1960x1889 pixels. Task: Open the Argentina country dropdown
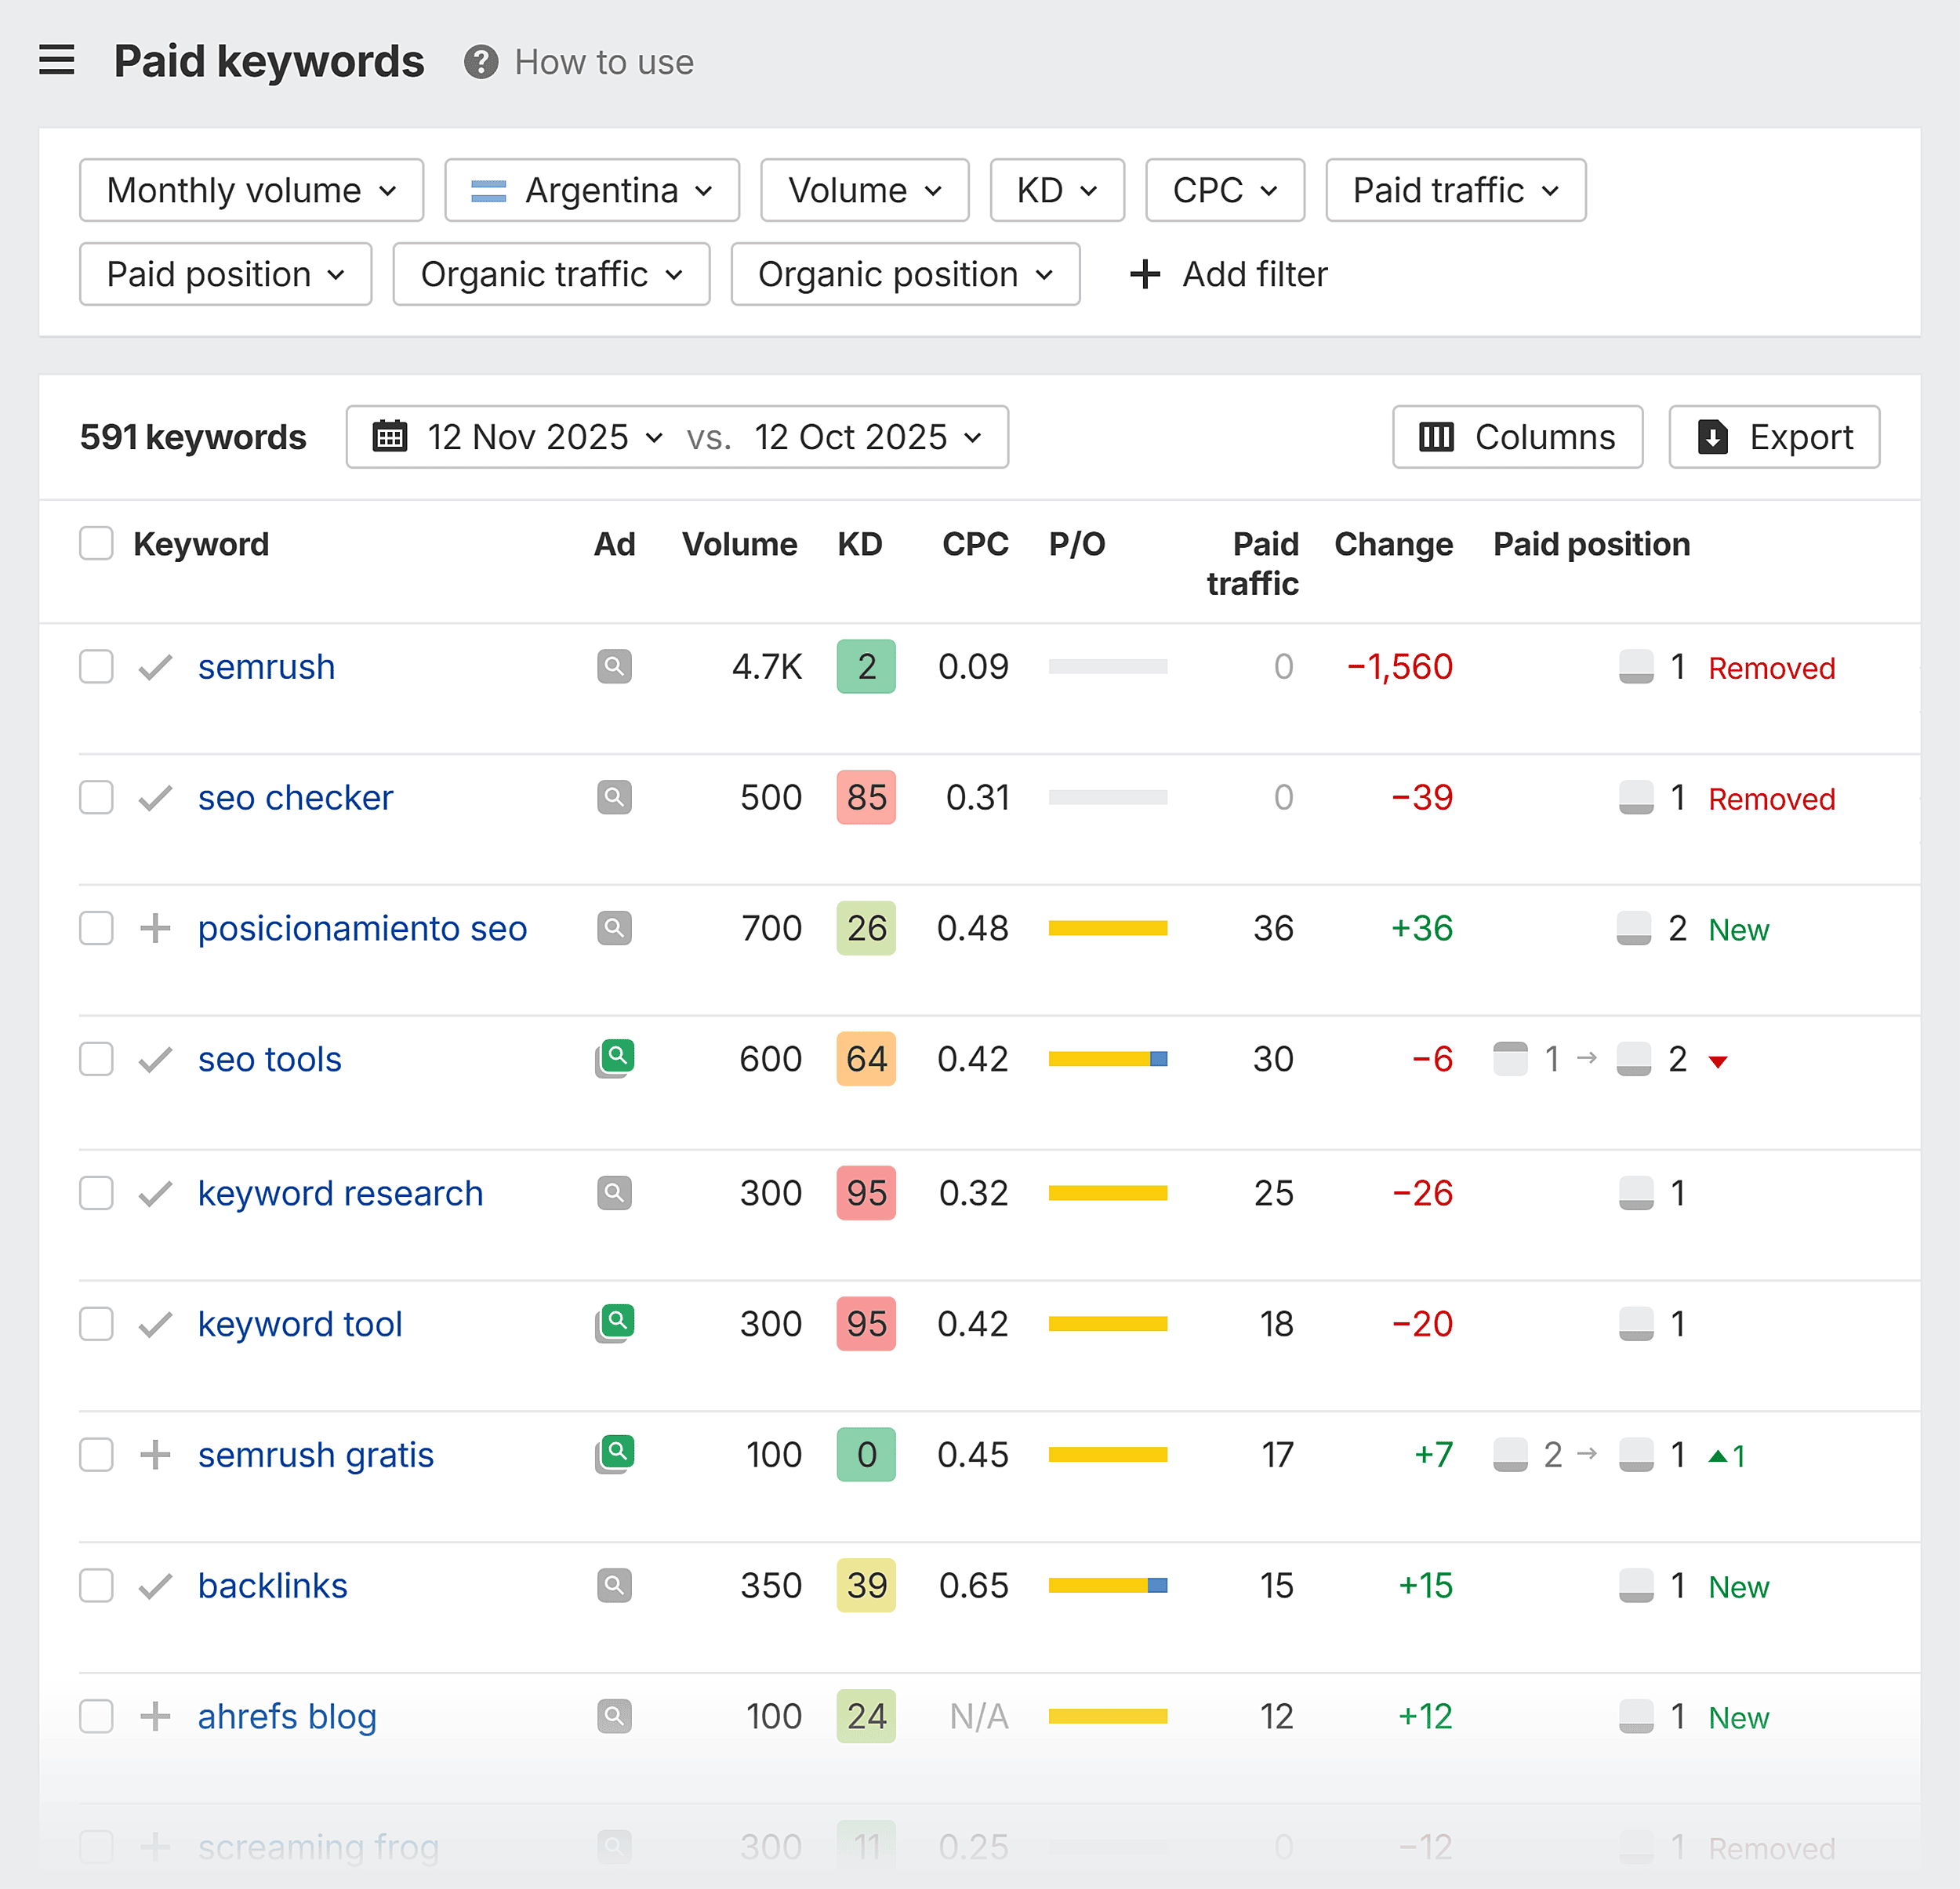pos(591,190)
